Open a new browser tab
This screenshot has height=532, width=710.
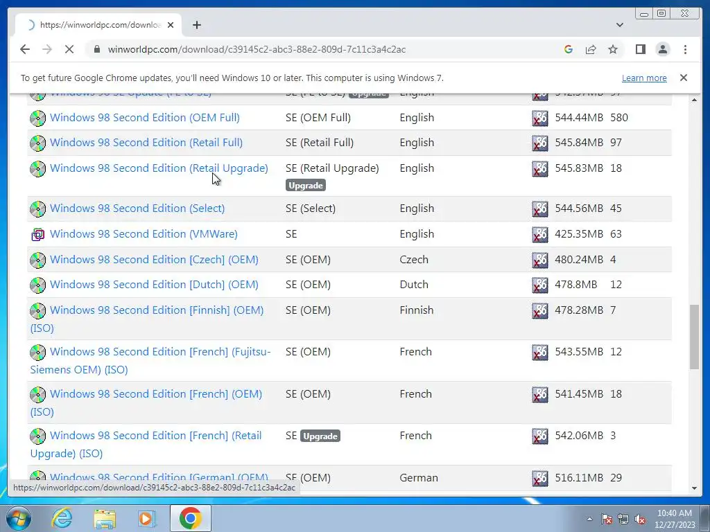(196, 25)
